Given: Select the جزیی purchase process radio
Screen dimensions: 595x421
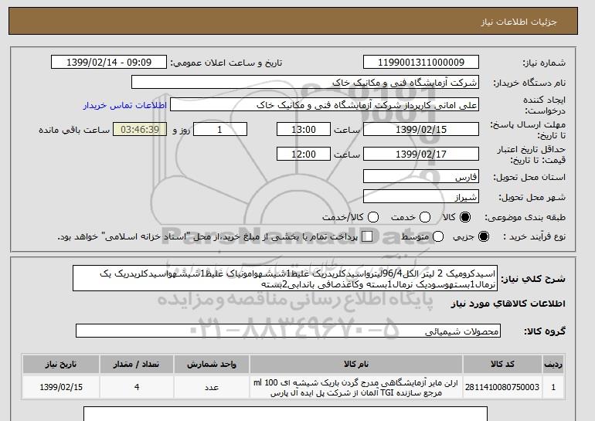Looking at the screenshot, I should point(484,236).
